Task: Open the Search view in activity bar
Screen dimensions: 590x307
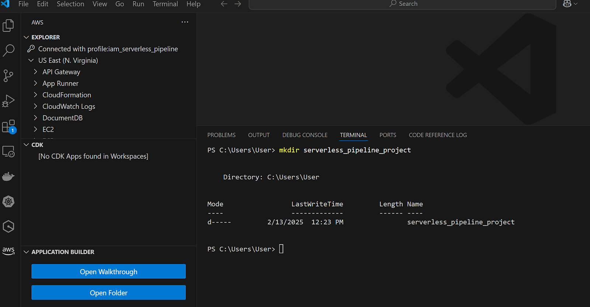Action: click(x=8, y=50)
